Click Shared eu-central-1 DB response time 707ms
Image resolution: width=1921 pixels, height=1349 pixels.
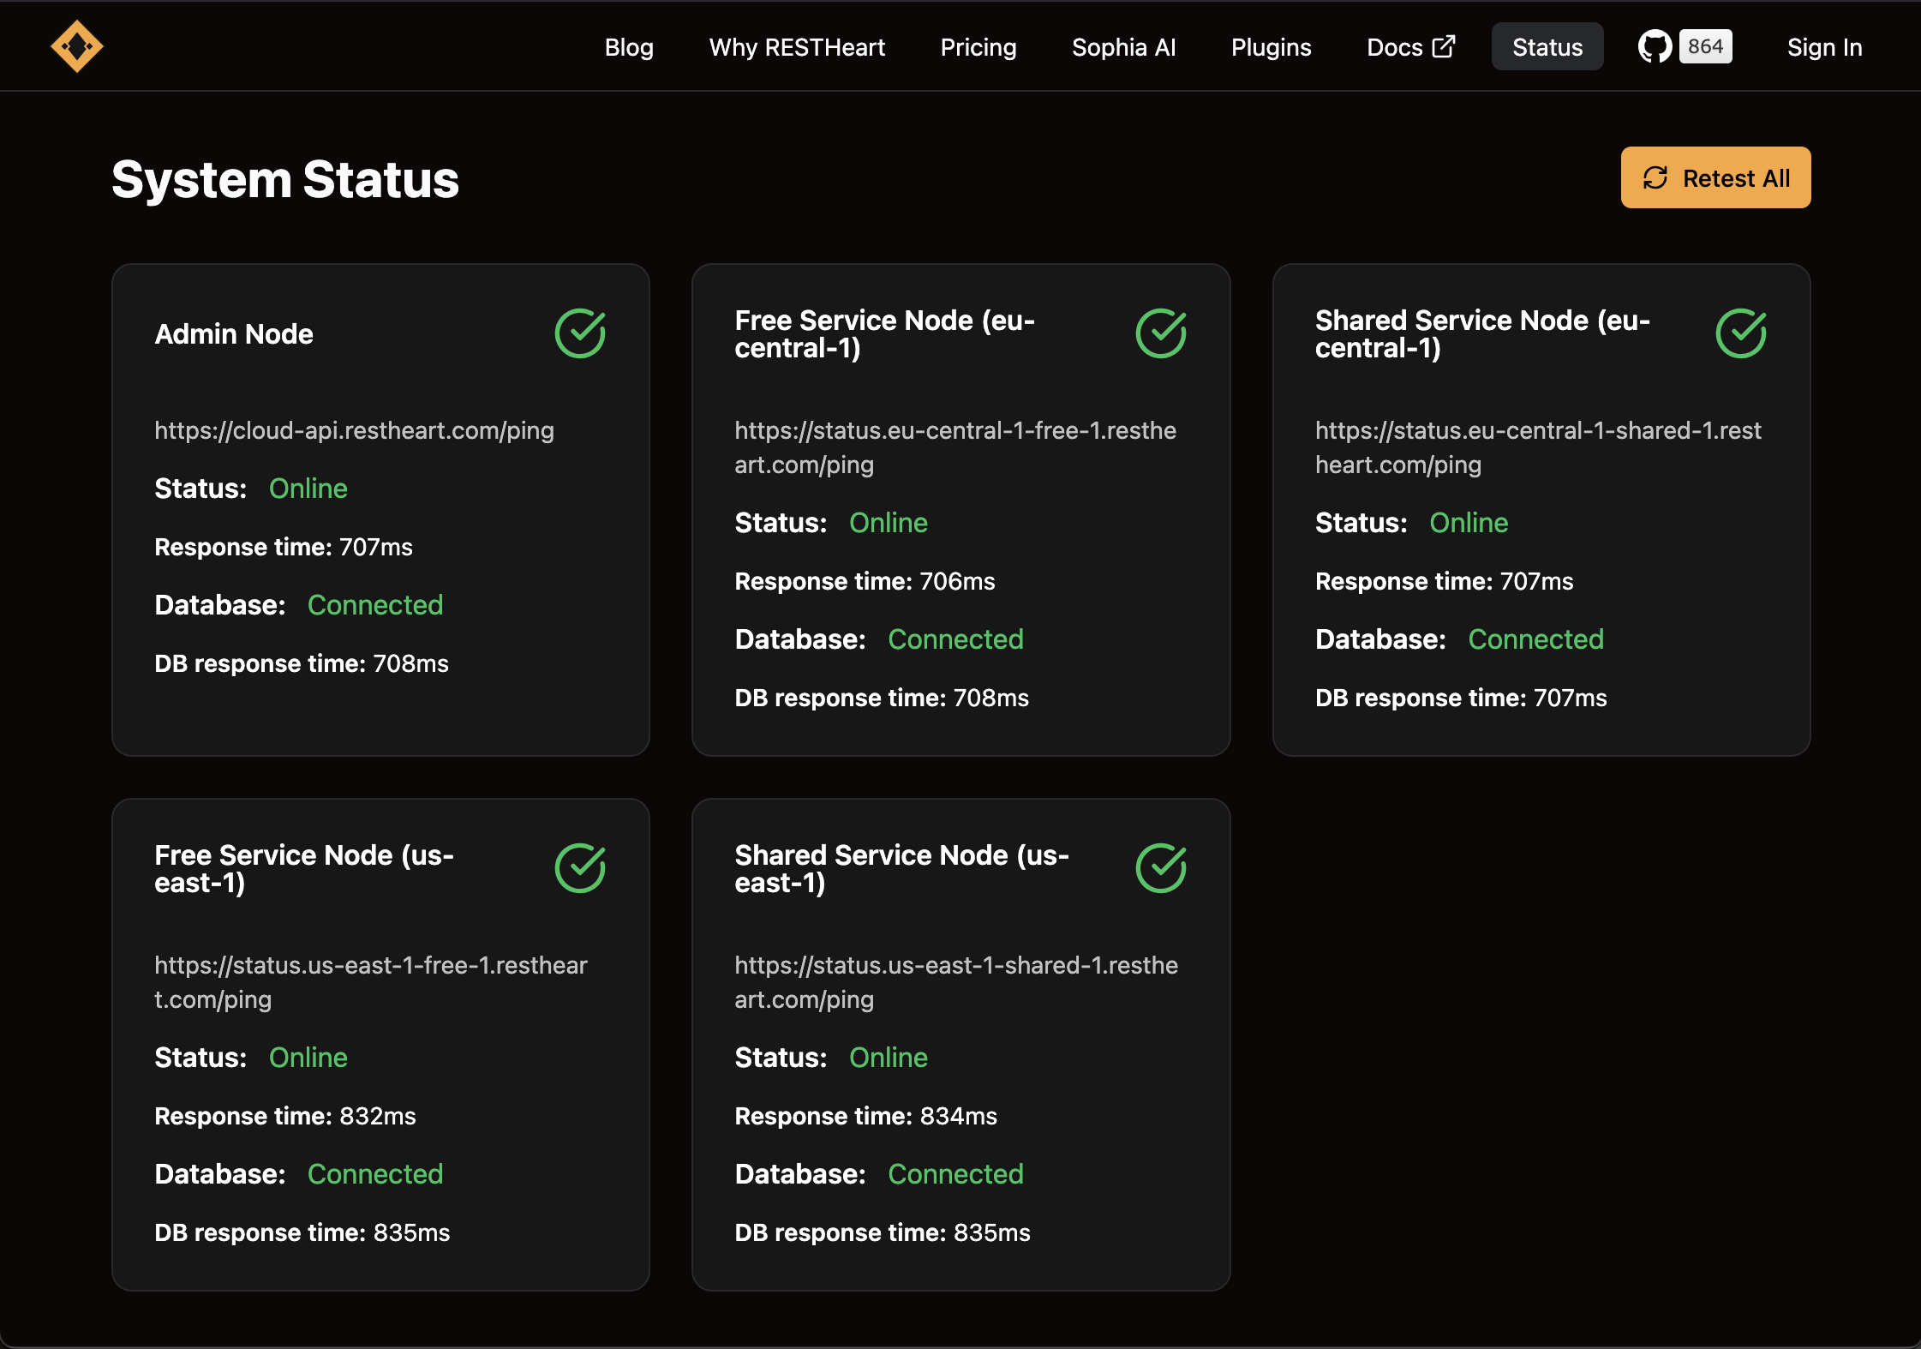pos(1461,698)
